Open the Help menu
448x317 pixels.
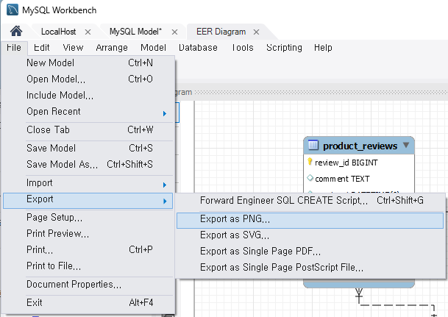click(x=323, y=47)
